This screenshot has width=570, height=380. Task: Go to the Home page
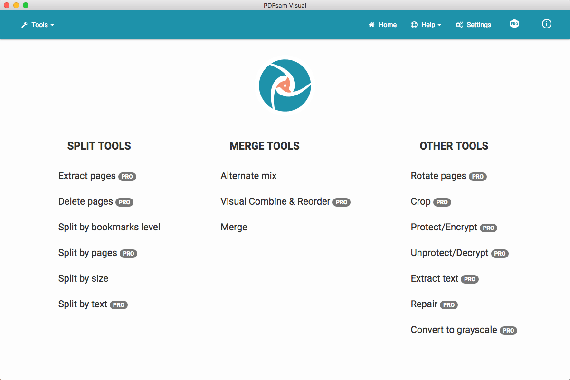pyautogui.click(x=382, y=25)
